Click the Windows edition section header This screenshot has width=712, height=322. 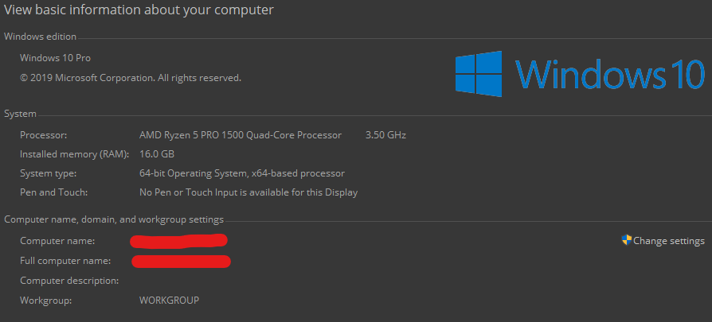pos(41,37)
